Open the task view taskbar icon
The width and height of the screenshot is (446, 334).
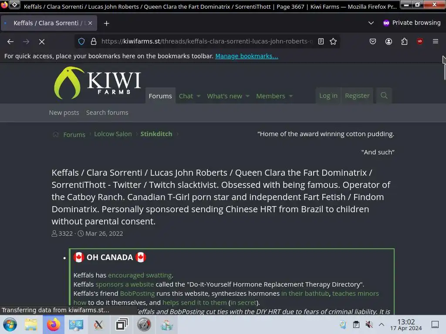click(x=122, y=324)
